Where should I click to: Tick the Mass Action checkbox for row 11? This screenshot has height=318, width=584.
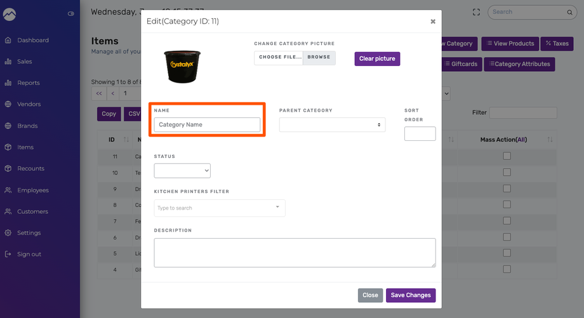click(x=507, y=156)
